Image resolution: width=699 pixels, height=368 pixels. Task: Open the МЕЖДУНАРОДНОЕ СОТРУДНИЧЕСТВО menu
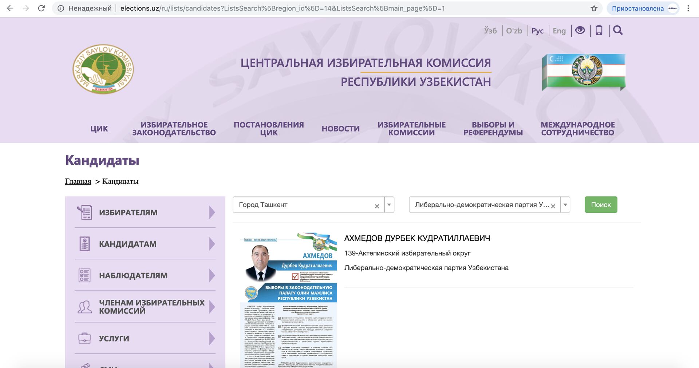(x=578, y=129)
